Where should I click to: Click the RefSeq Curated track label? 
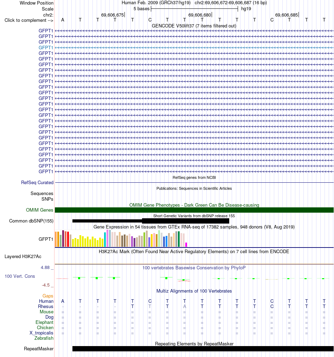pyautogui.click(x=37, y=183)
